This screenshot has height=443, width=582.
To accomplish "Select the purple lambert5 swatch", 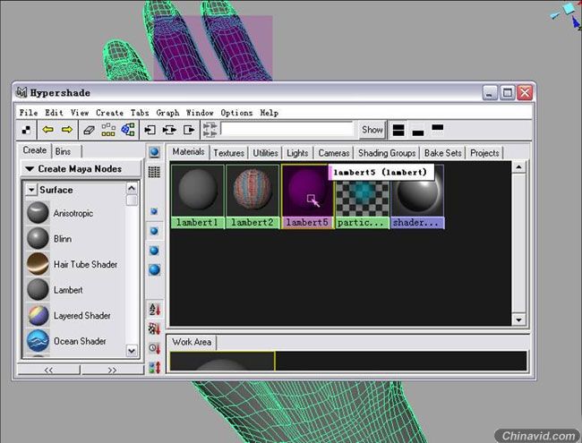I will point(307,197).
